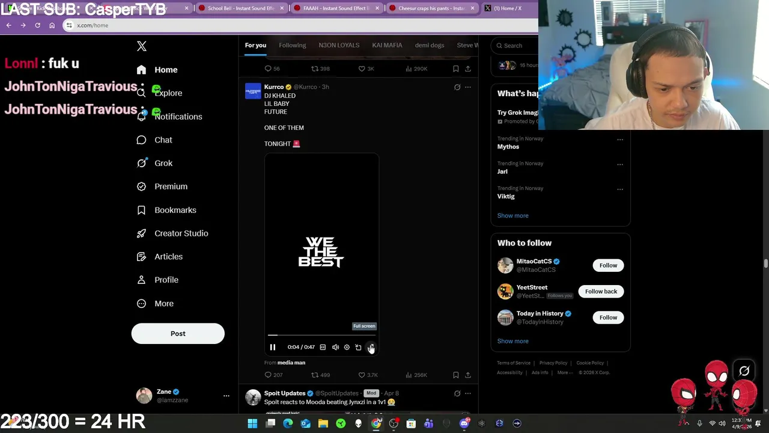Switch to N3ON LOYALS tab

(x=339, y=45)
